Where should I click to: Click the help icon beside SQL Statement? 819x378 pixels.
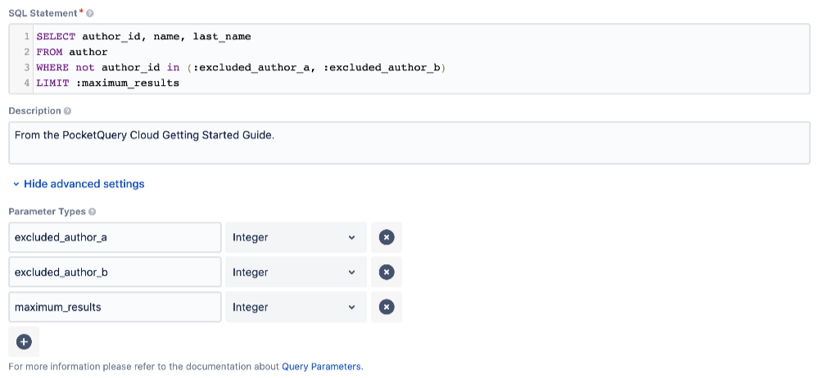click(x=89, y=14)
